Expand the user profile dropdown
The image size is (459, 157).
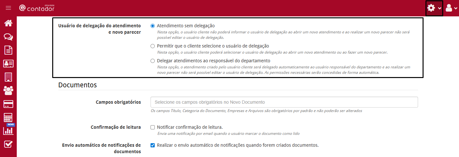[x=451, y=8]
